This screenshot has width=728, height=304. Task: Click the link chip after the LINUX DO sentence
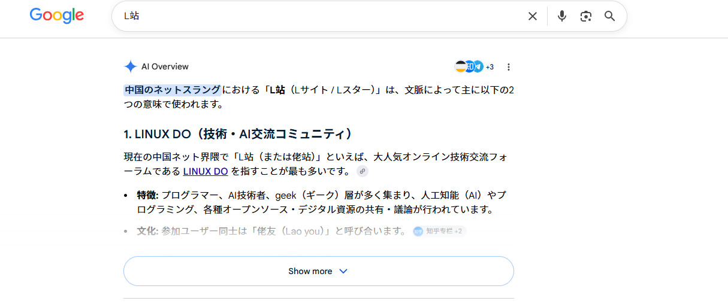pos(362,171)
